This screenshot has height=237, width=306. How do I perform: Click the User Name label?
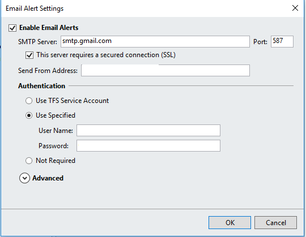click(x=56, y=131)
